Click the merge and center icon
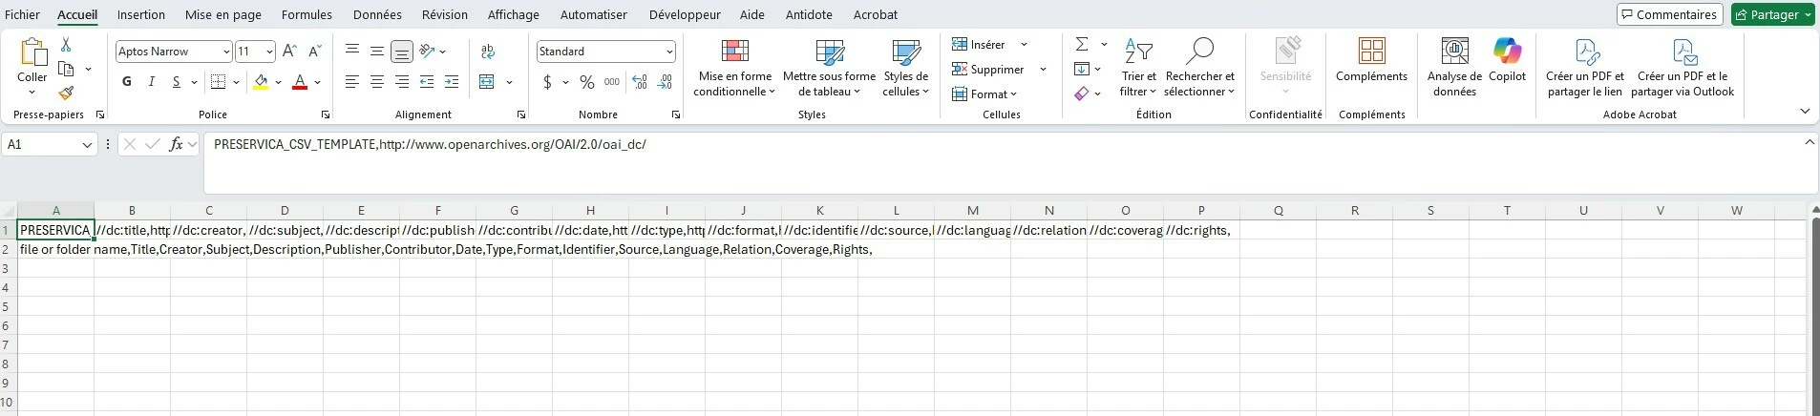The height and width of the screenshot is (416, 1820). [x=487, y=82]
